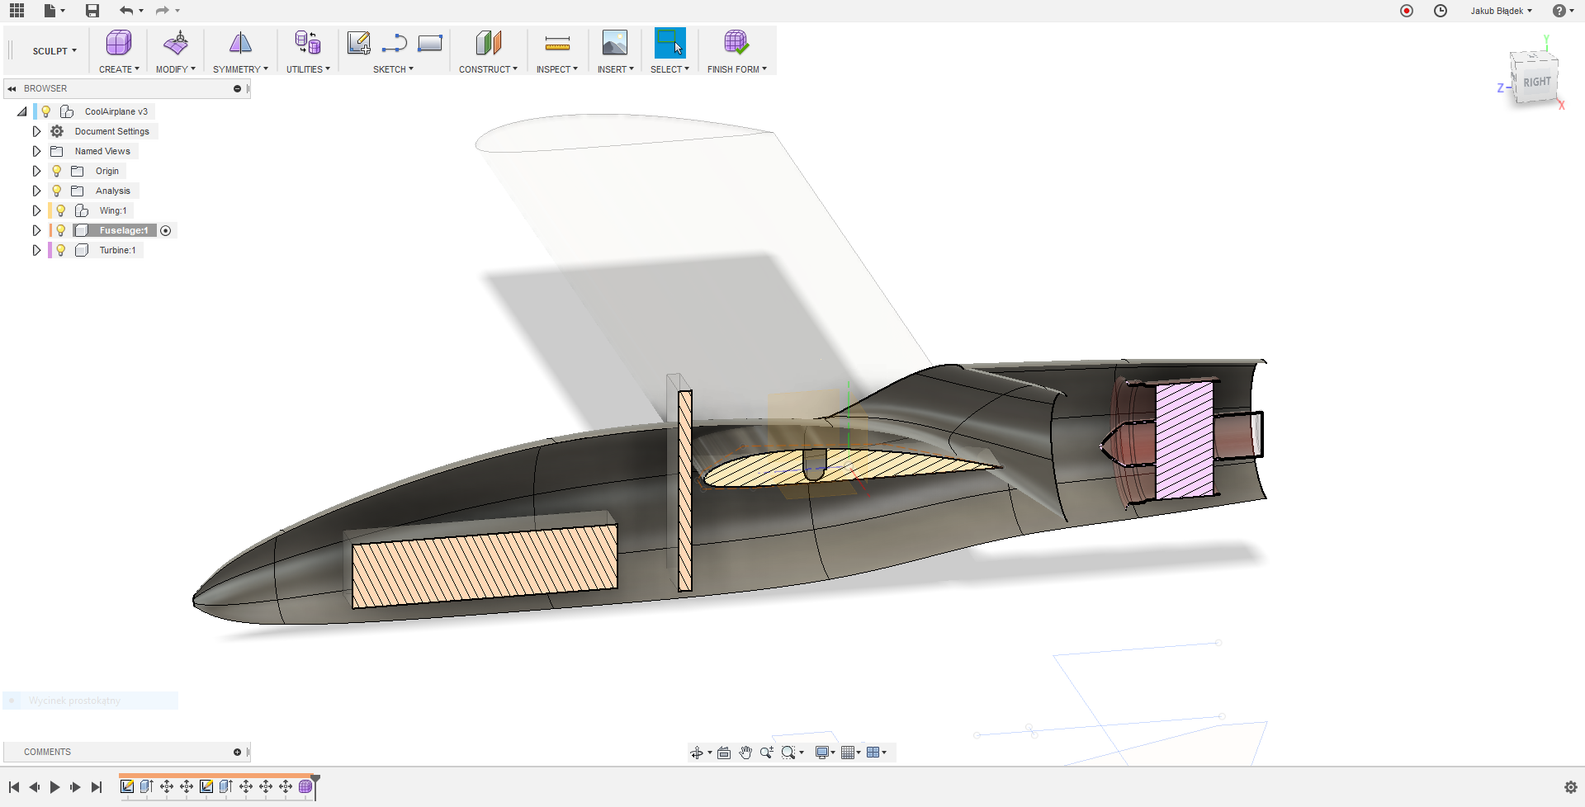The width and height of the screenshot is (1585, 807).
Task: Open the SELECT dropdown menu
Action: click(x=669, y=69)
